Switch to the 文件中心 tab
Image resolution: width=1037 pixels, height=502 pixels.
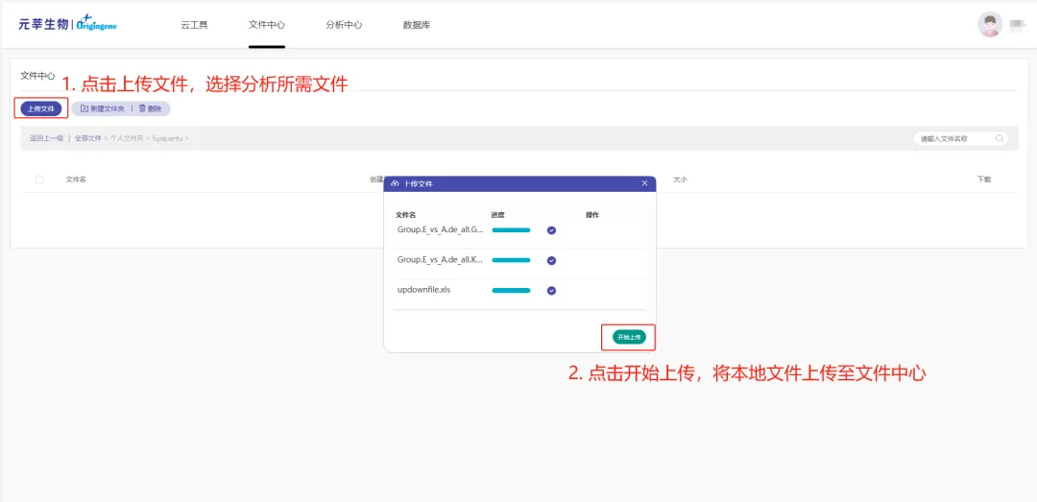coord(267,25)
